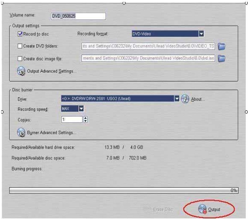Click the 0% progress text
Screen dimensions: 248x219
pos(234,190)
